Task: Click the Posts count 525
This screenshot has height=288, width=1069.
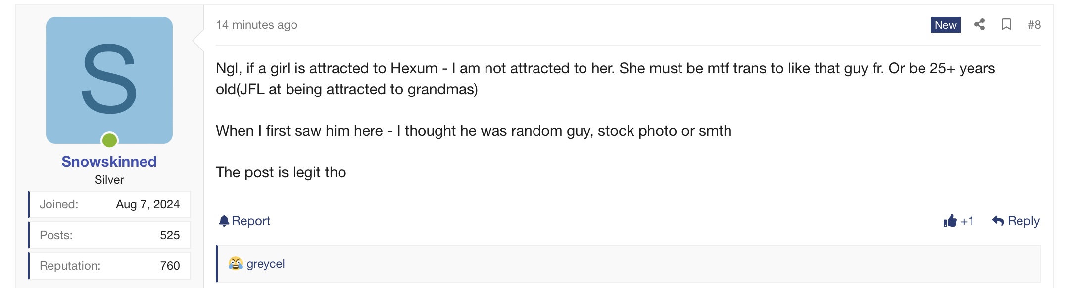Action: [x=170, y=235]
